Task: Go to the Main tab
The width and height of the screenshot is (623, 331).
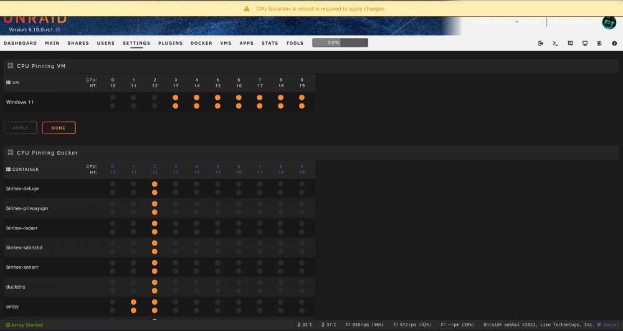Action: pos(52,43)
